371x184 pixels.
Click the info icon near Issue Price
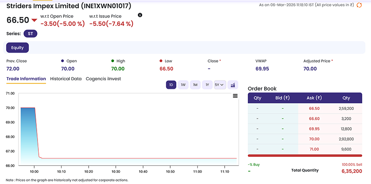coord(140,15)
